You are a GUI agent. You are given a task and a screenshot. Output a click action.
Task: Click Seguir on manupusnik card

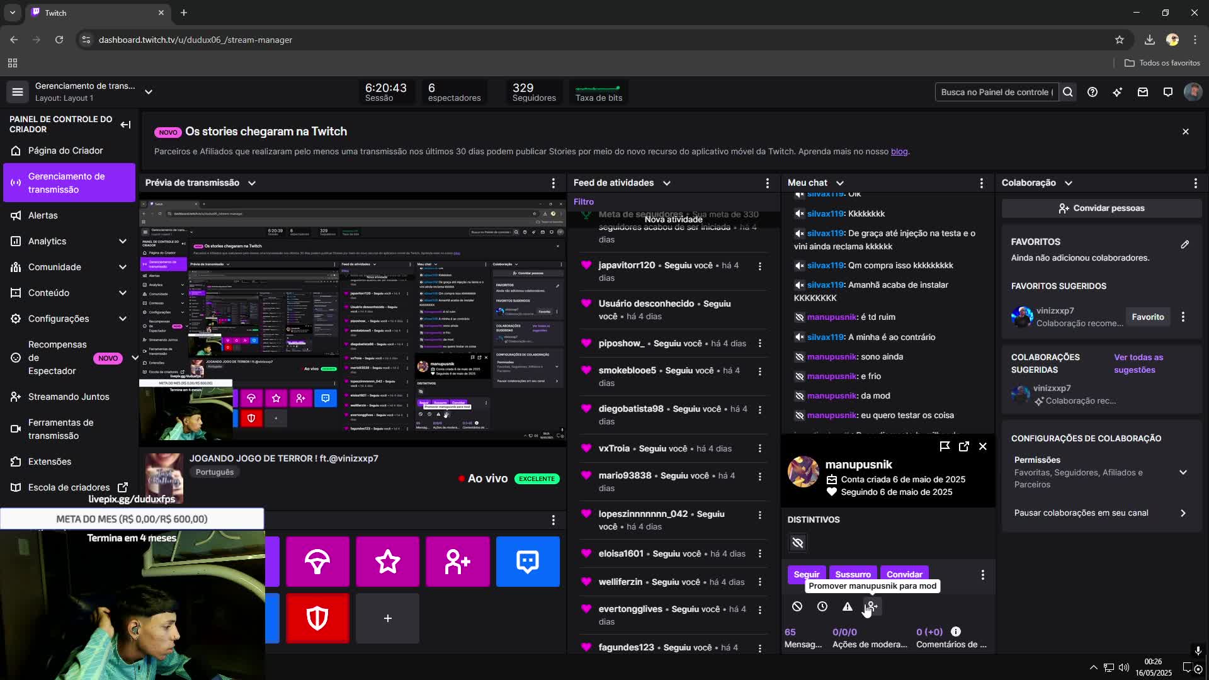[x=807, y=574]
